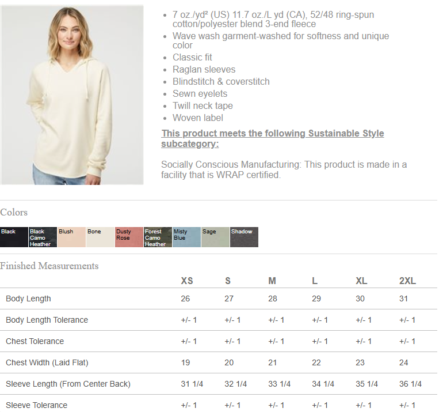This screenshot has width=443, height=412.
Task: Select the Body Length row label
Action: click(28, 298)
